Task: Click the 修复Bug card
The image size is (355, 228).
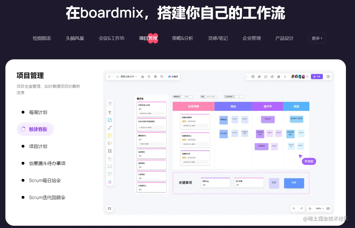Action: [x=215, y=183]
